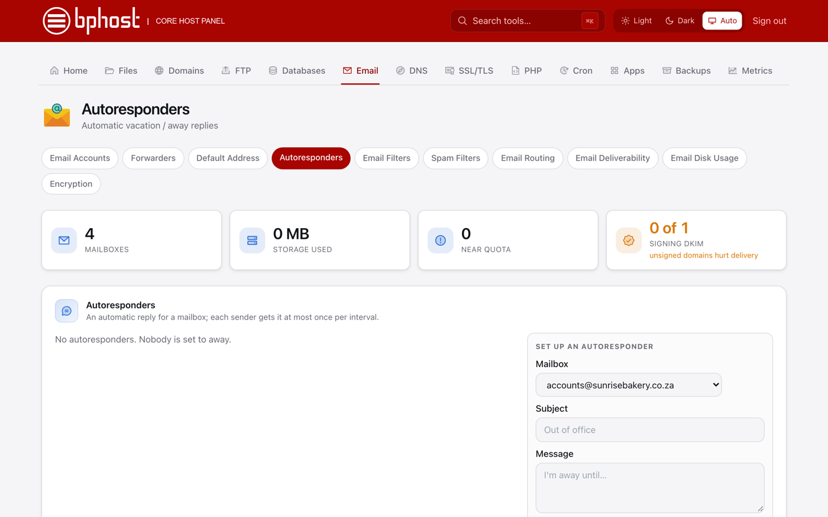Click the Backups archive icon
The width and height of the screenshot is (828, 517).
667,70
